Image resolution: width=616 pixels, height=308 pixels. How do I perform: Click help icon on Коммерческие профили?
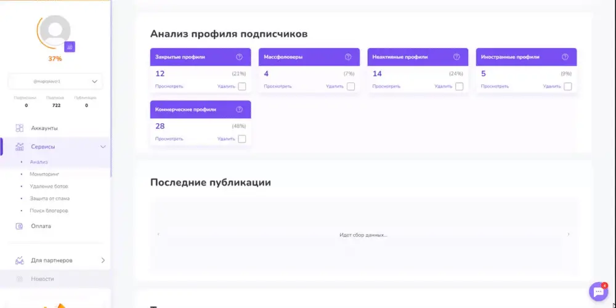coord(239,110)
